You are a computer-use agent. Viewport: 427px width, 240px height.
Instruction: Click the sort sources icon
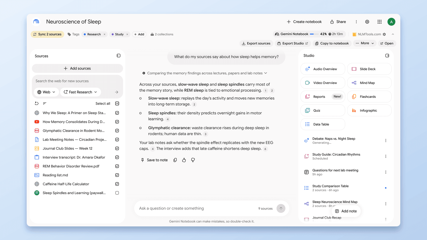click(45, 103)
